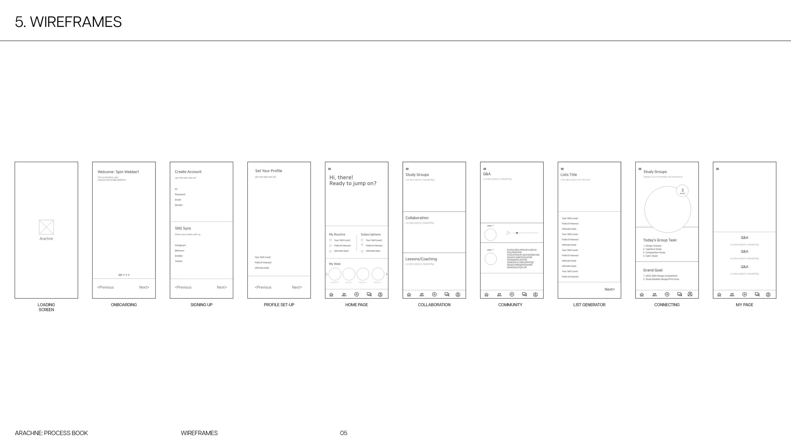Image resolution: width=791 pixels, height=445 pixels.
Task: Click the Home navigation icon on homepage
Action: point(332,294)
